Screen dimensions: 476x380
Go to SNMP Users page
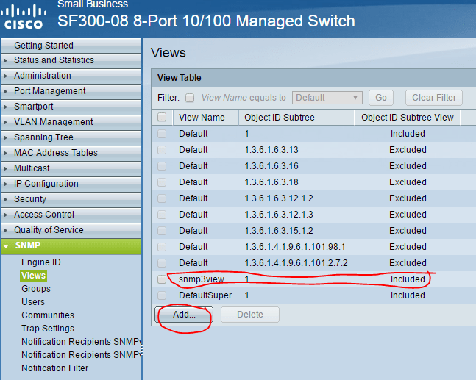(33, 302)
